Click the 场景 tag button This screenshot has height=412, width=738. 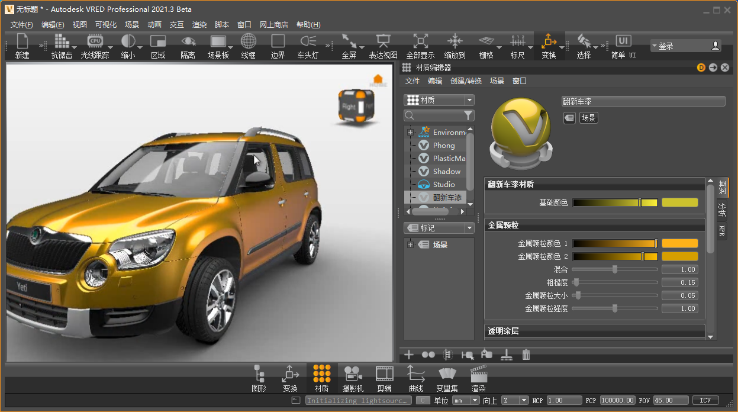pos(588,118)
